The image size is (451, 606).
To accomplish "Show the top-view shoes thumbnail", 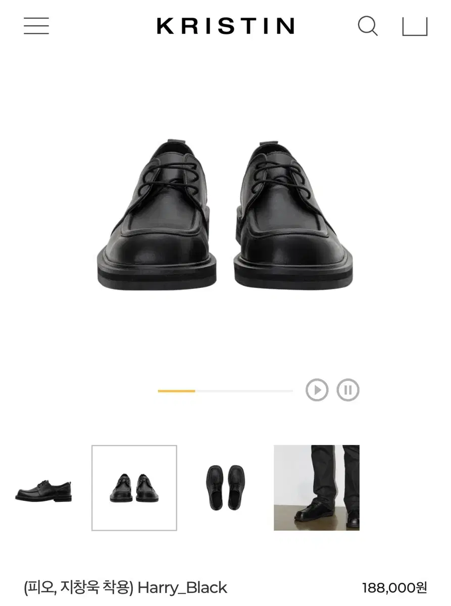I will (225, 487).
